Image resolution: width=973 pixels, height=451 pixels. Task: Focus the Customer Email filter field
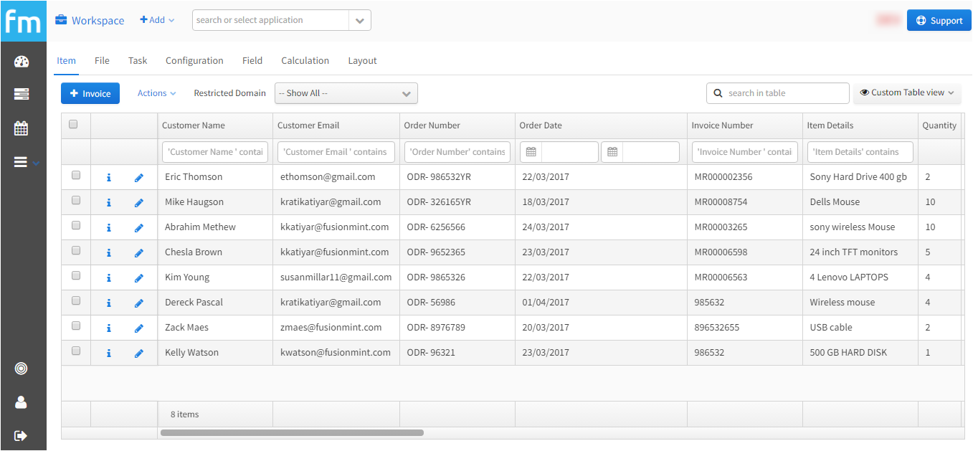coord(336,152)
